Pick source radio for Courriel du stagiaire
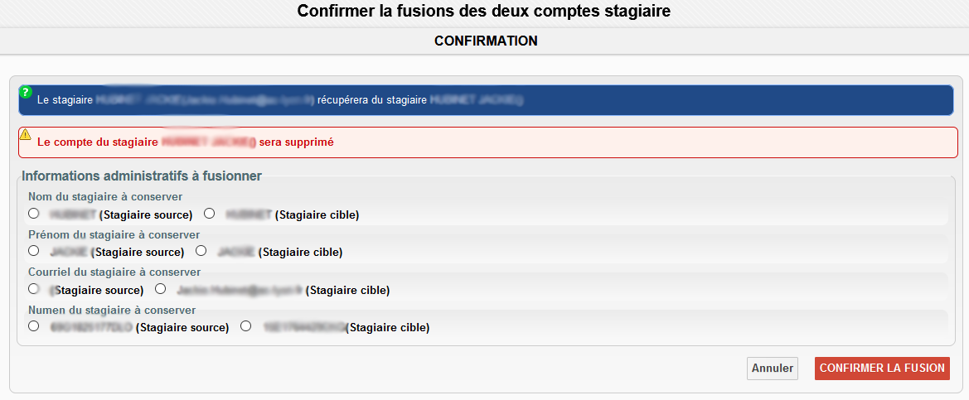The height and width of the screenshot is (400, 969). [34, 289]
